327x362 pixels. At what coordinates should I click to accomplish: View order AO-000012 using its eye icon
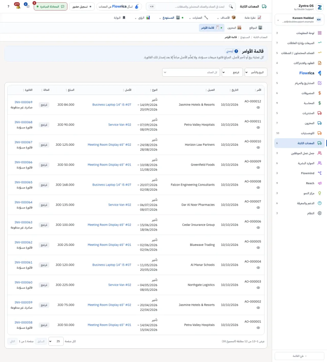pos(258,108)
